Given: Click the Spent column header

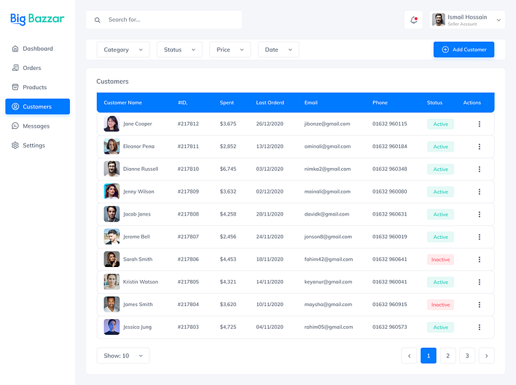Looking at the screenshot, I should (226, 103).
